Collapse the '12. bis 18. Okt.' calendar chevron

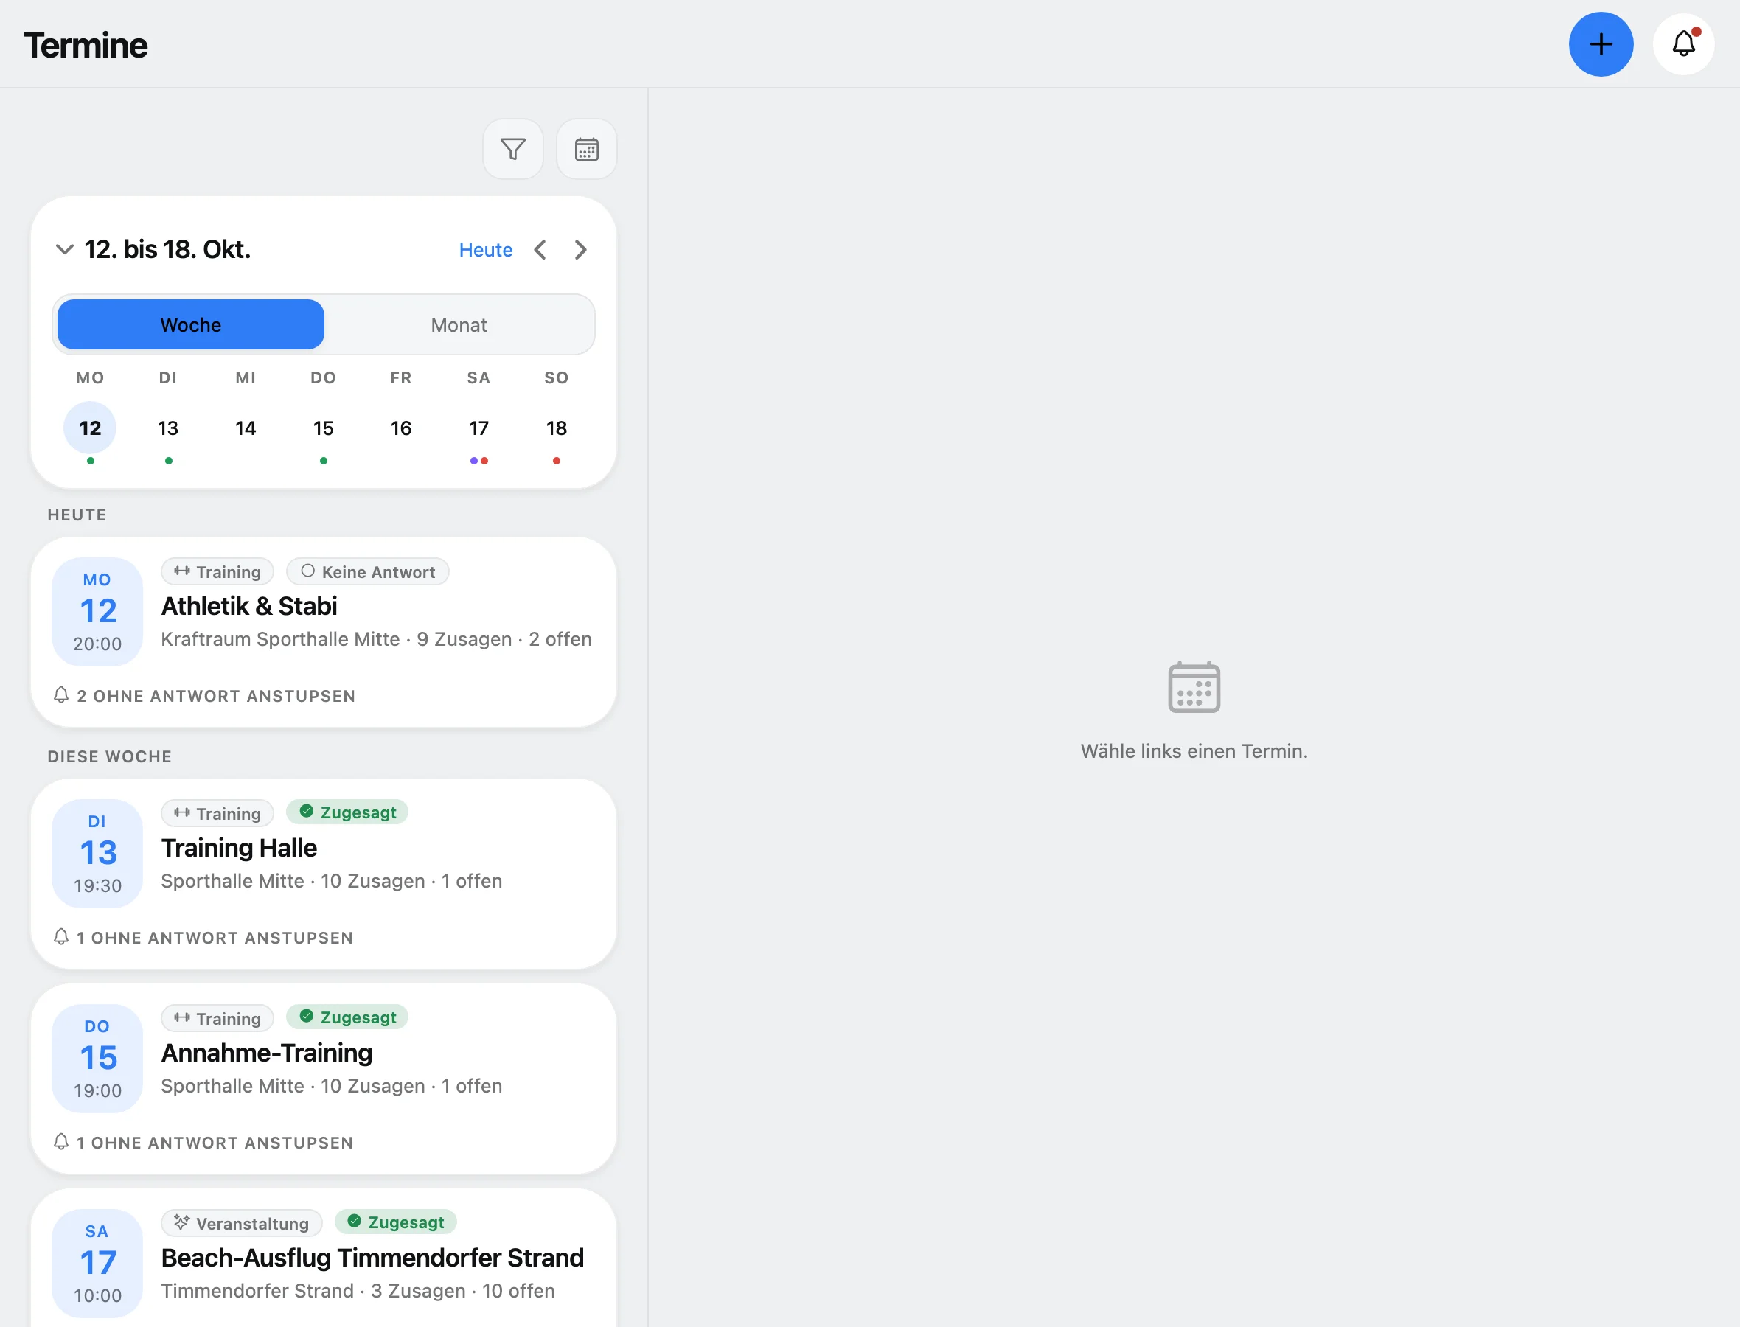coord(64,250)
